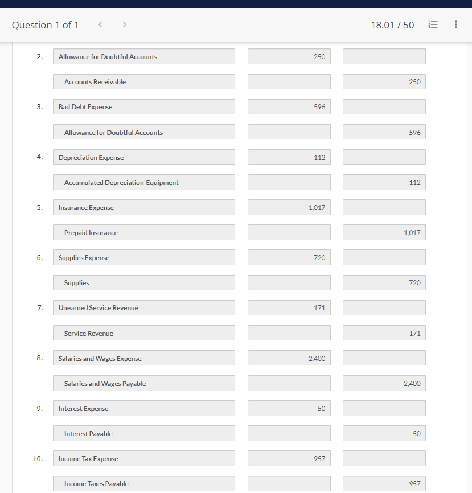472x493 pixels.
Task: Open the question list icon
Action: [x=433, y=24]
